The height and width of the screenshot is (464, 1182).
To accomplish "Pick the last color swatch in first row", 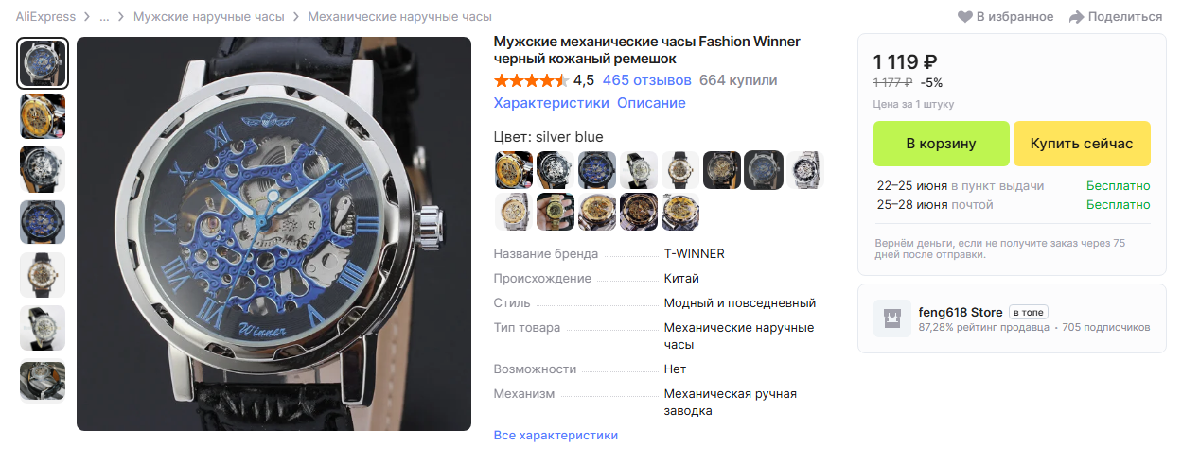I will click(805, 170).
